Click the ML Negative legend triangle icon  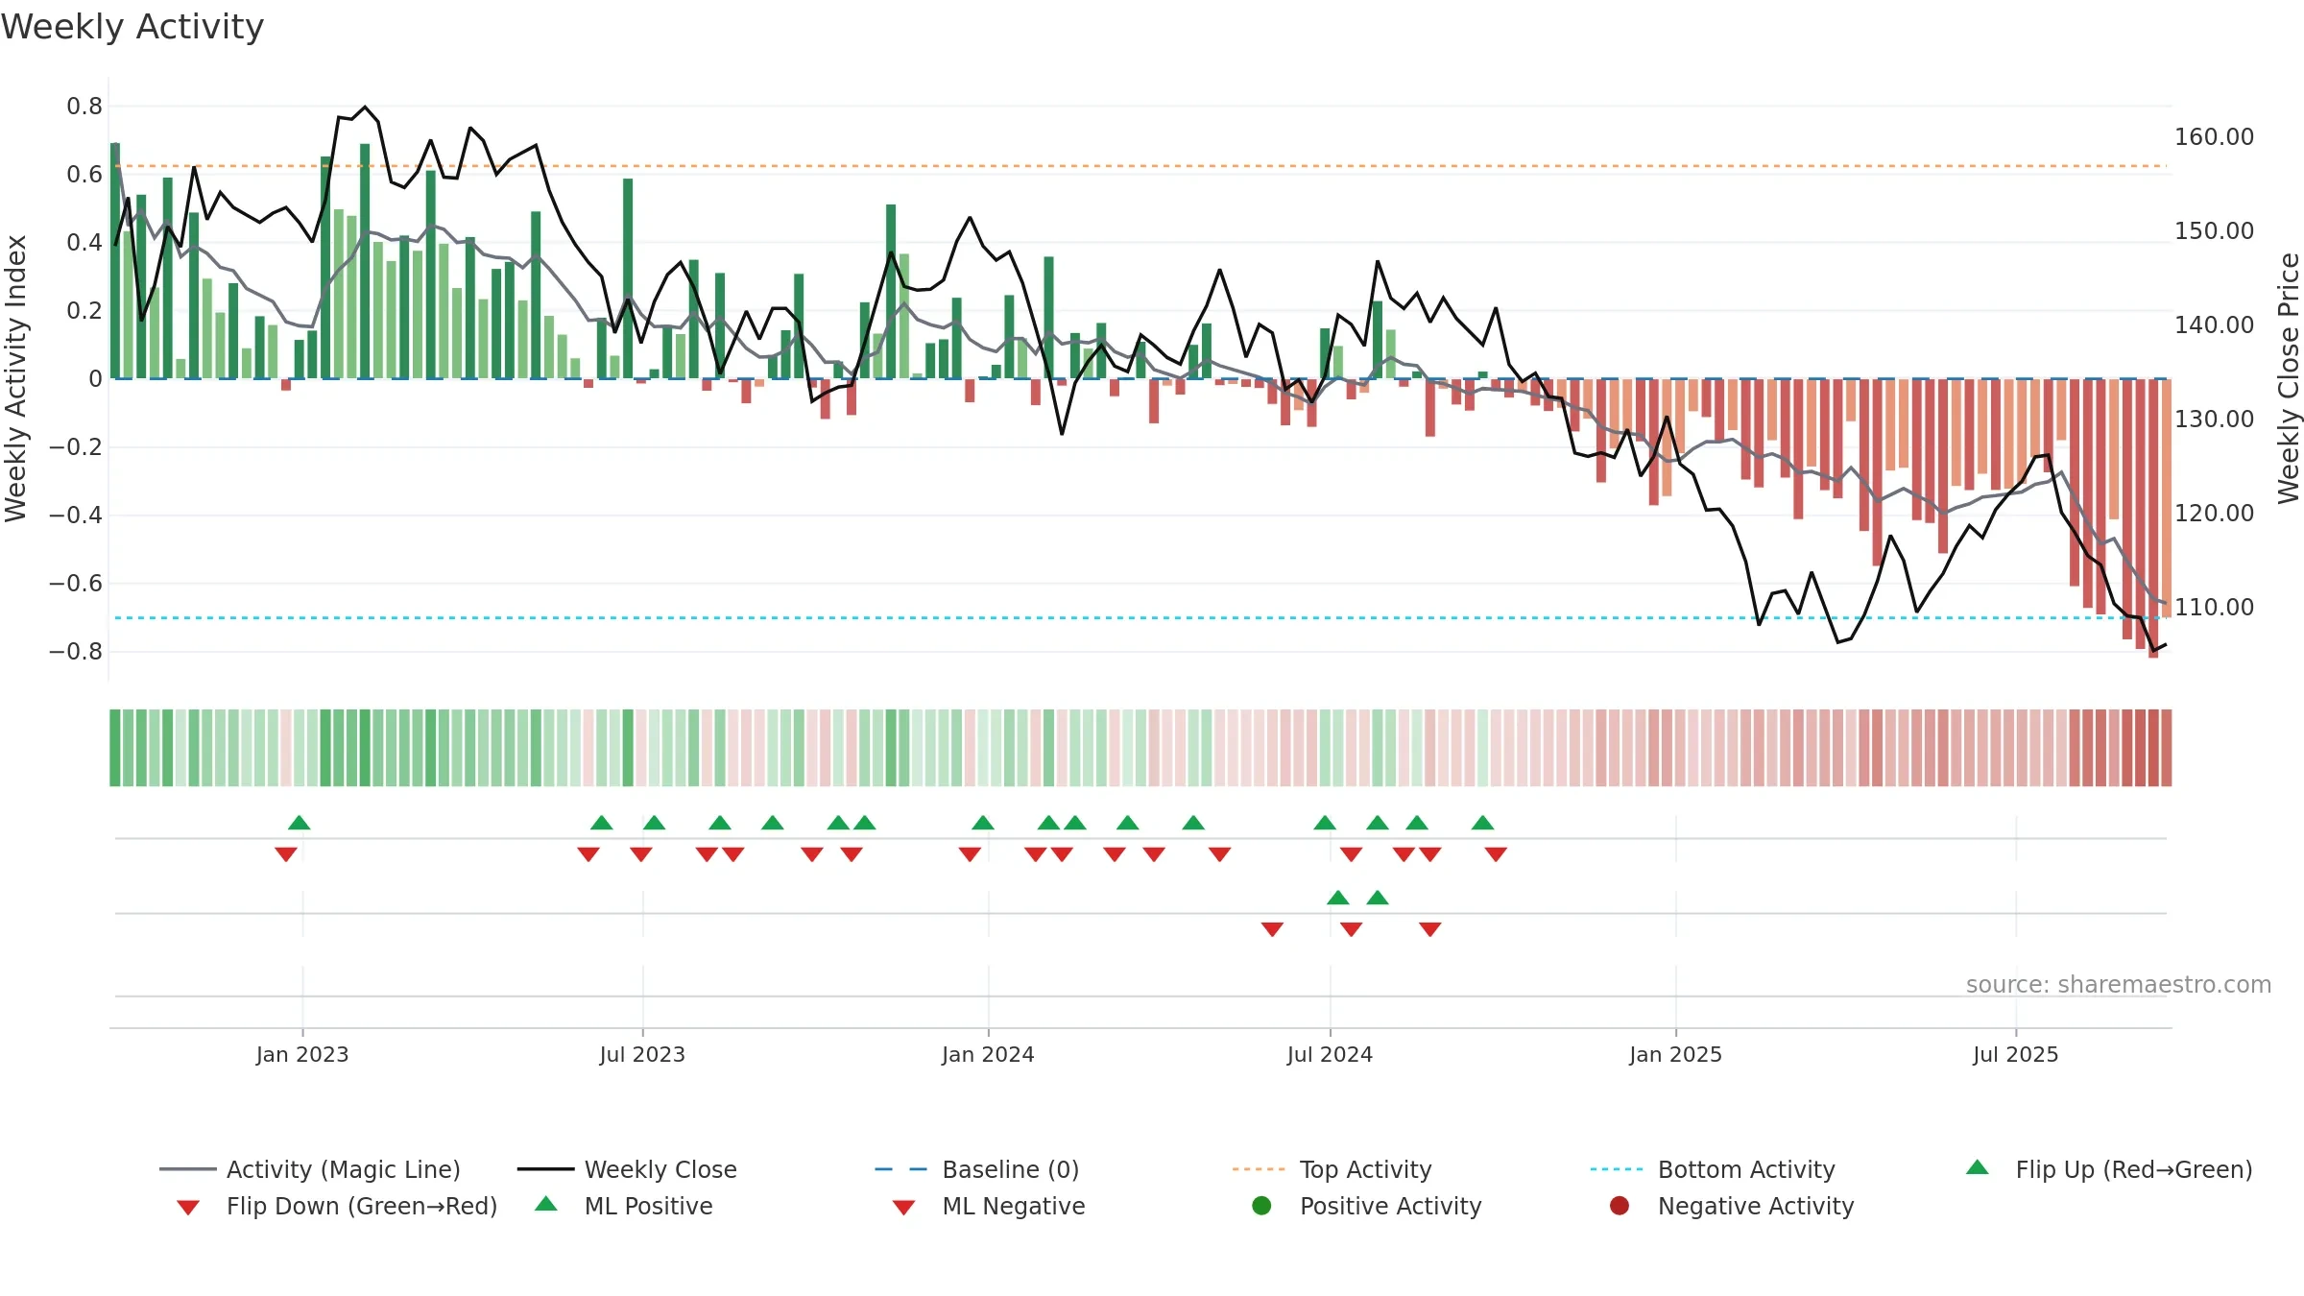pos(903,1207)
